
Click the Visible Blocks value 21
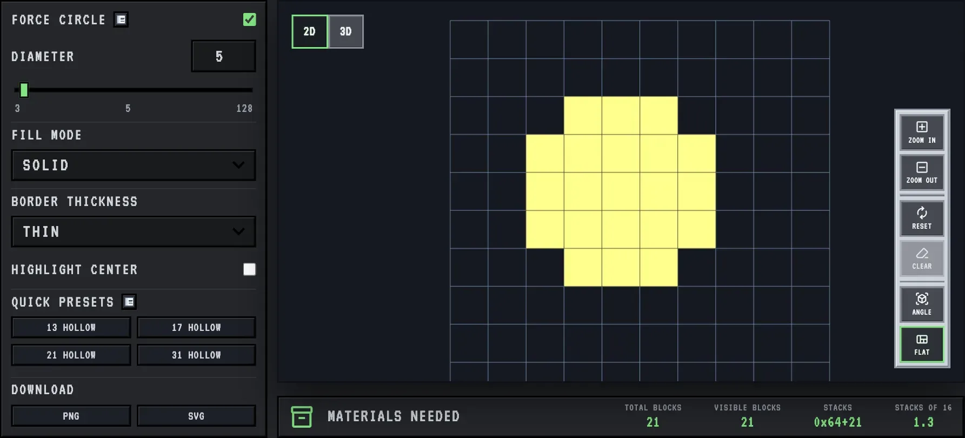747,422
